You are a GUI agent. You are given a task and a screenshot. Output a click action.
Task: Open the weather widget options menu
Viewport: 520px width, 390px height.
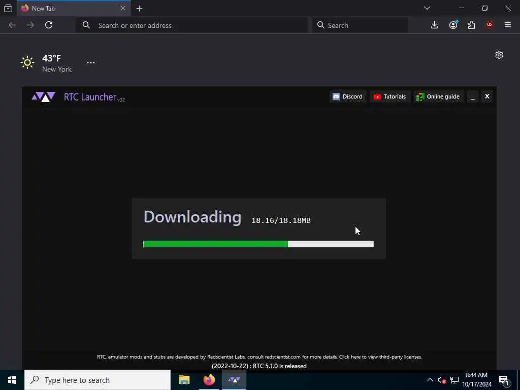[x=91, y=62]
